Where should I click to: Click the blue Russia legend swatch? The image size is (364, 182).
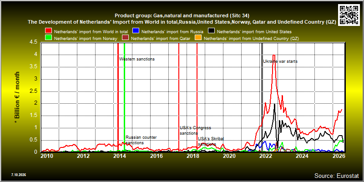coord(136,31)
